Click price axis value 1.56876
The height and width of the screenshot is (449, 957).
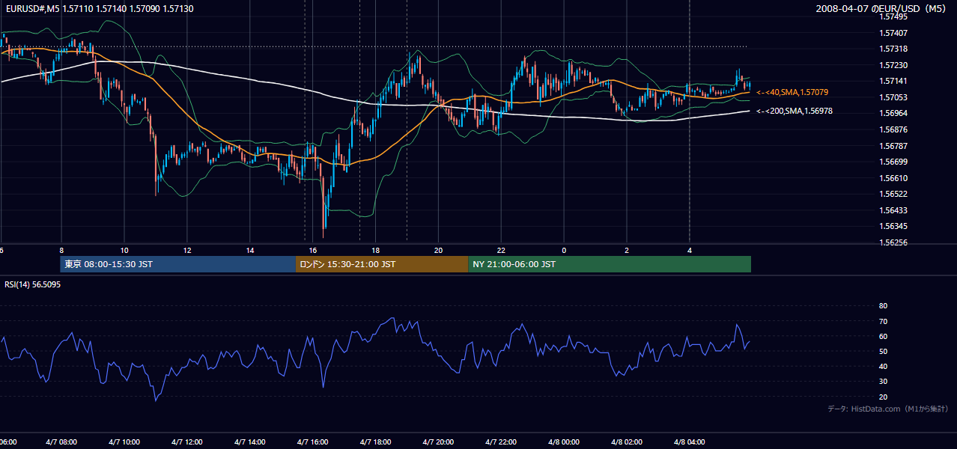tap(894, 129)
